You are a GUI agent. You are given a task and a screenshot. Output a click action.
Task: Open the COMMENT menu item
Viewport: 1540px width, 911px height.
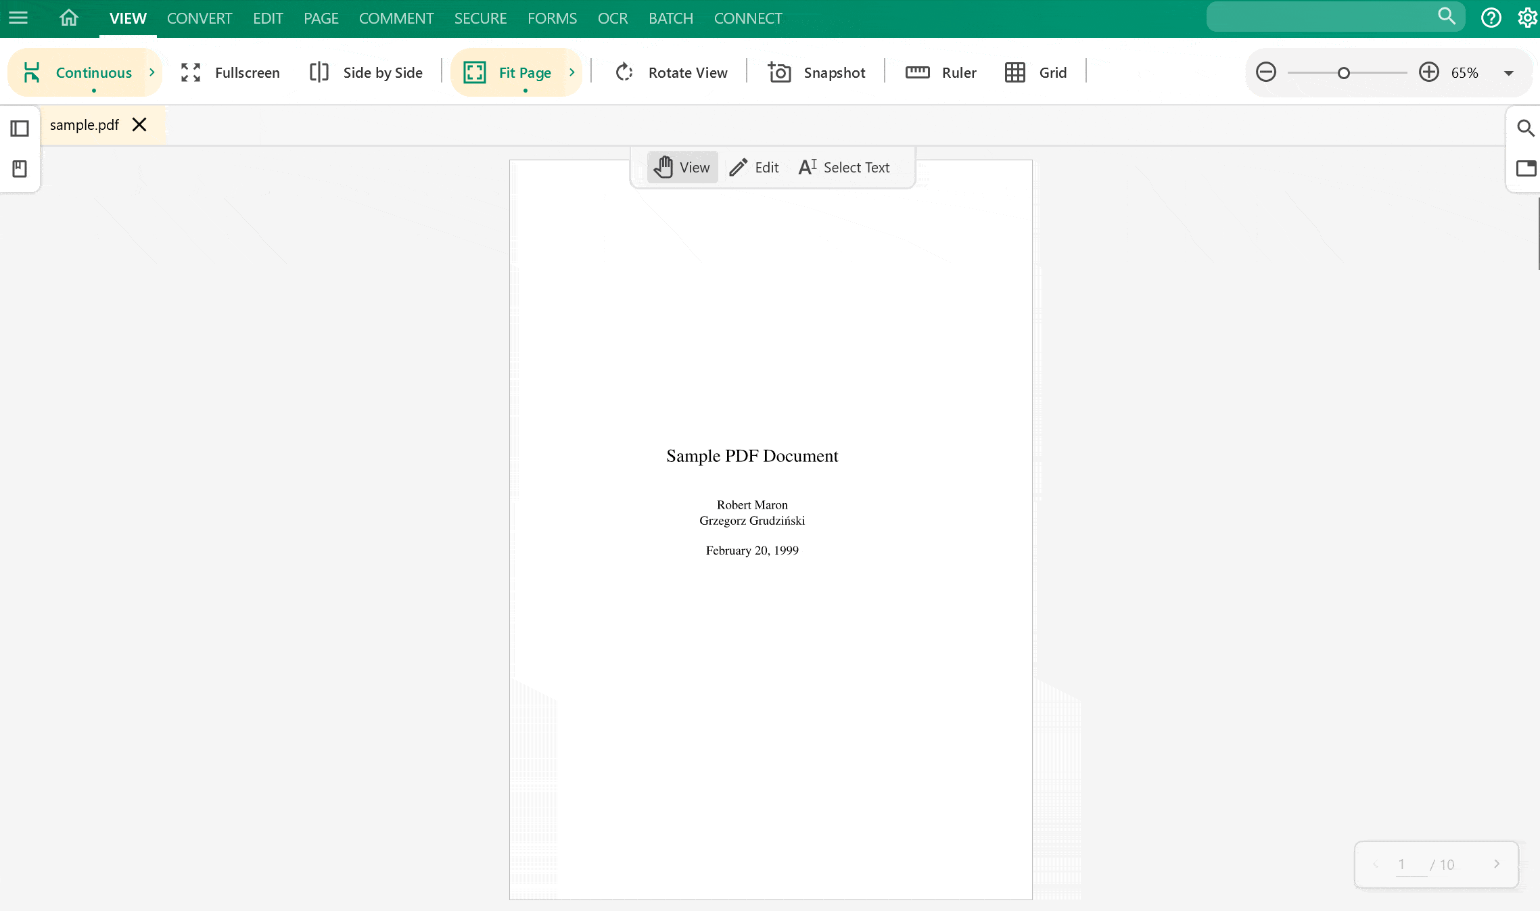[x=396, y=18]
